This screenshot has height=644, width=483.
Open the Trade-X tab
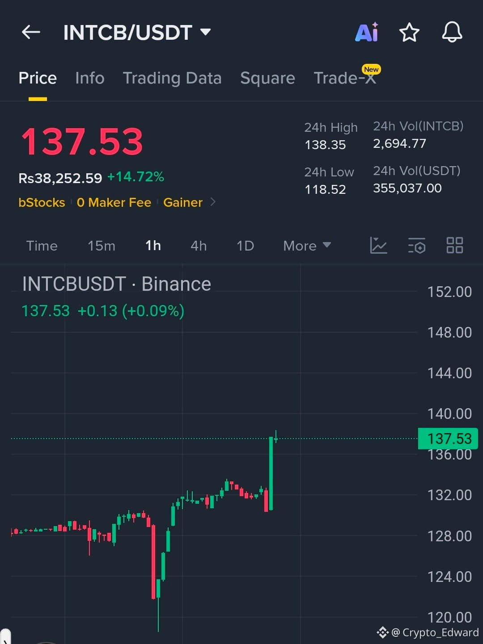(345, 78)
